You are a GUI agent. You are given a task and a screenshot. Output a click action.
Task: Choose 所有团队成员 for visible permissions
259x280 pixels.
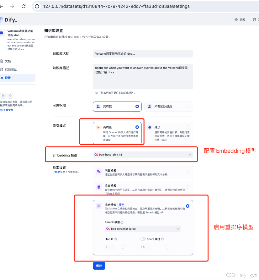[169, 107]
